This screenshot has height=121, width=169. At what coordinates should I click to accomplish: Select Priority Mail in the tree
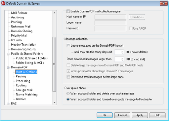tap(19, 36)
